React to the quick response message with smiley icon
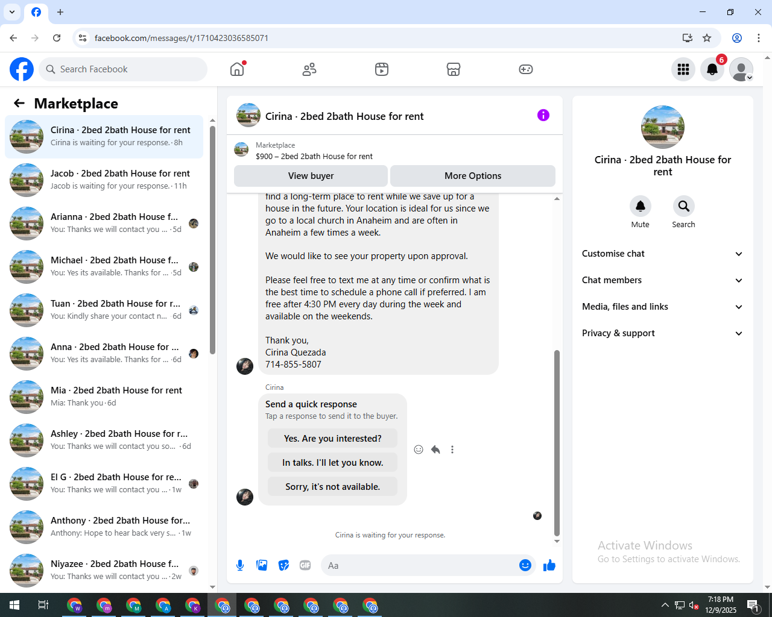 [419, 449]
